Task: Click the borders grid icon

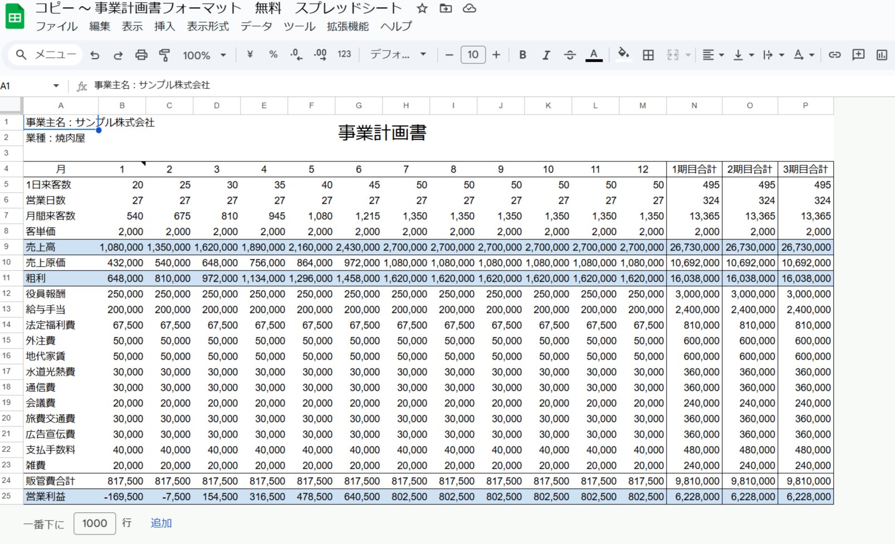Action: point(648,55)
